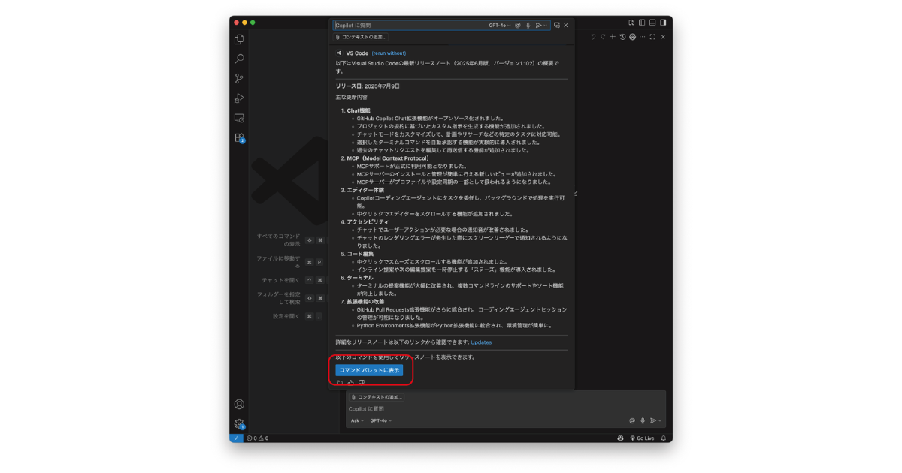
Task: Click the 'リリース日: 2025年7月9日' line
Action: [x=368, y=86]
